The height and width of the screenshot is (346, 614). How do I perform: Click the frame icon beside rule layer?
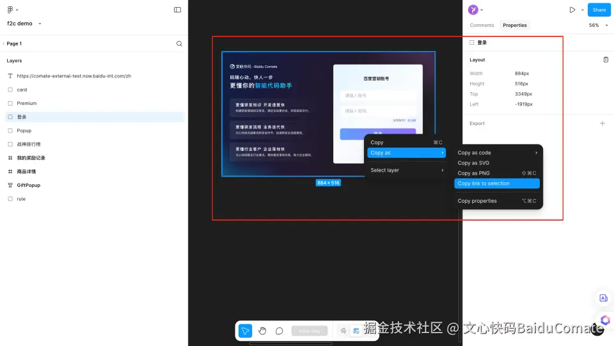click(x=10, y=199)
